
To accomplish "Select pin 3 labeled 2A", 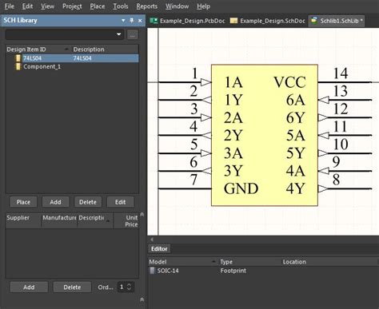I will (x=185, y=117).
